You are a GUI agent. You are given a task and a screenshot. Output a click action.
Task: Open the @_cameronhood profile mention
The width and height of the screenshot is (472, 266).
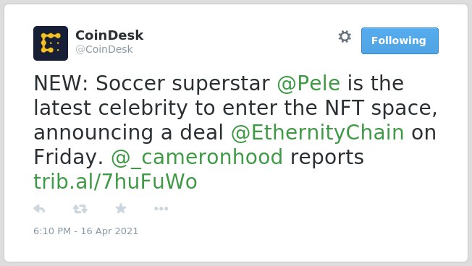197,157
